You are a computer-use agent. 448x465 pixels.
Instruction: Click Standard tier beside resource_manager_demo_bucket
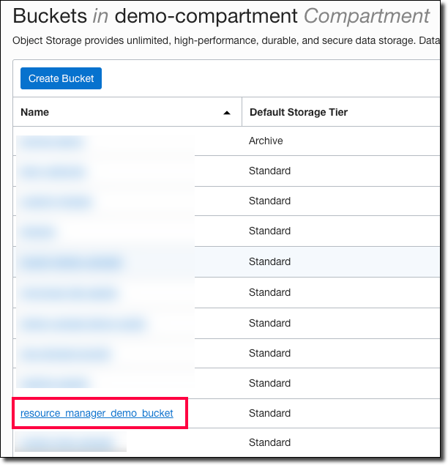269,413
